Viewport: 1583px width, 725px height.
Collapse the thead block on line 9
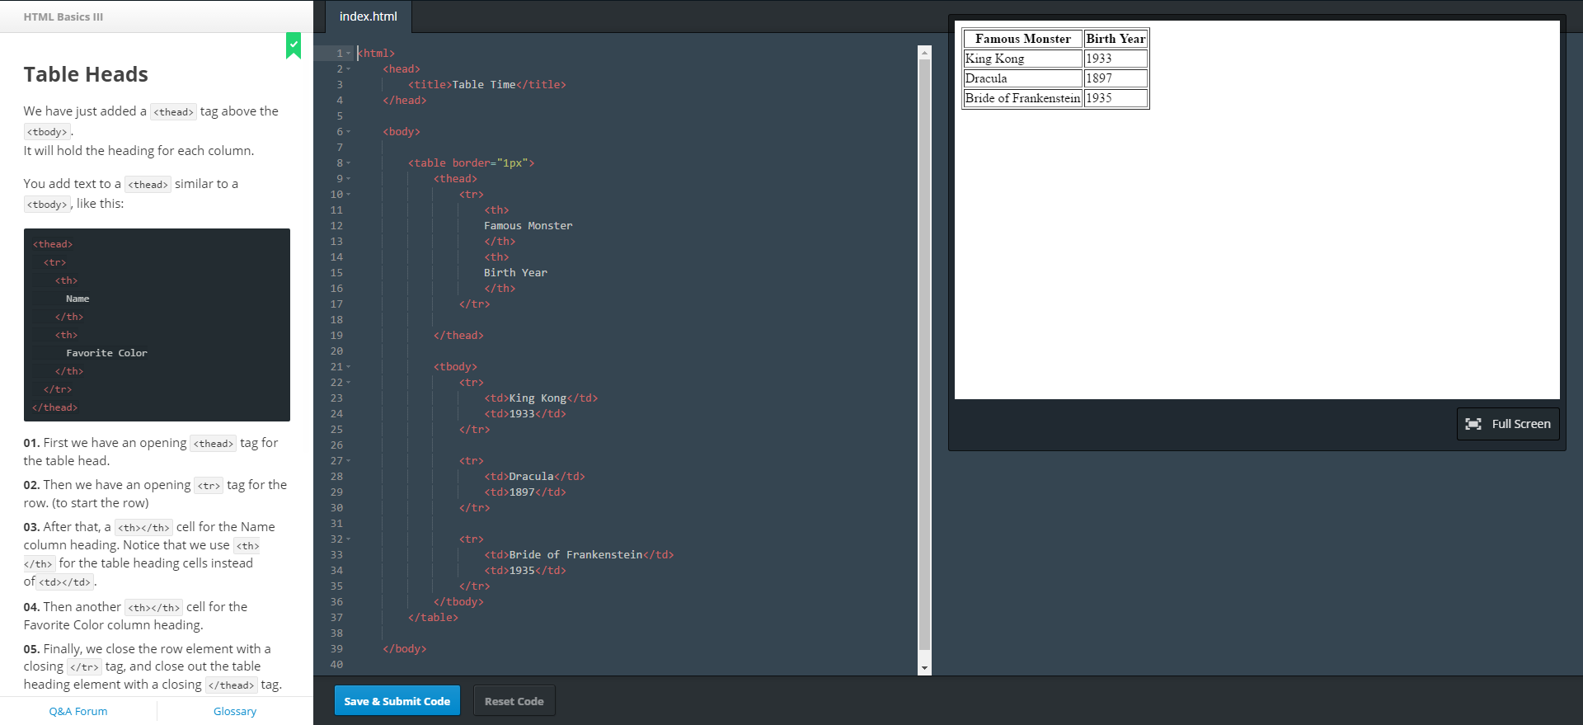(x=349, y=179)
